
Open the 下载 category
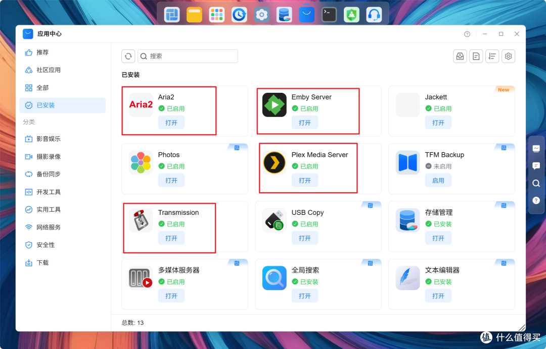click(62, 263)
